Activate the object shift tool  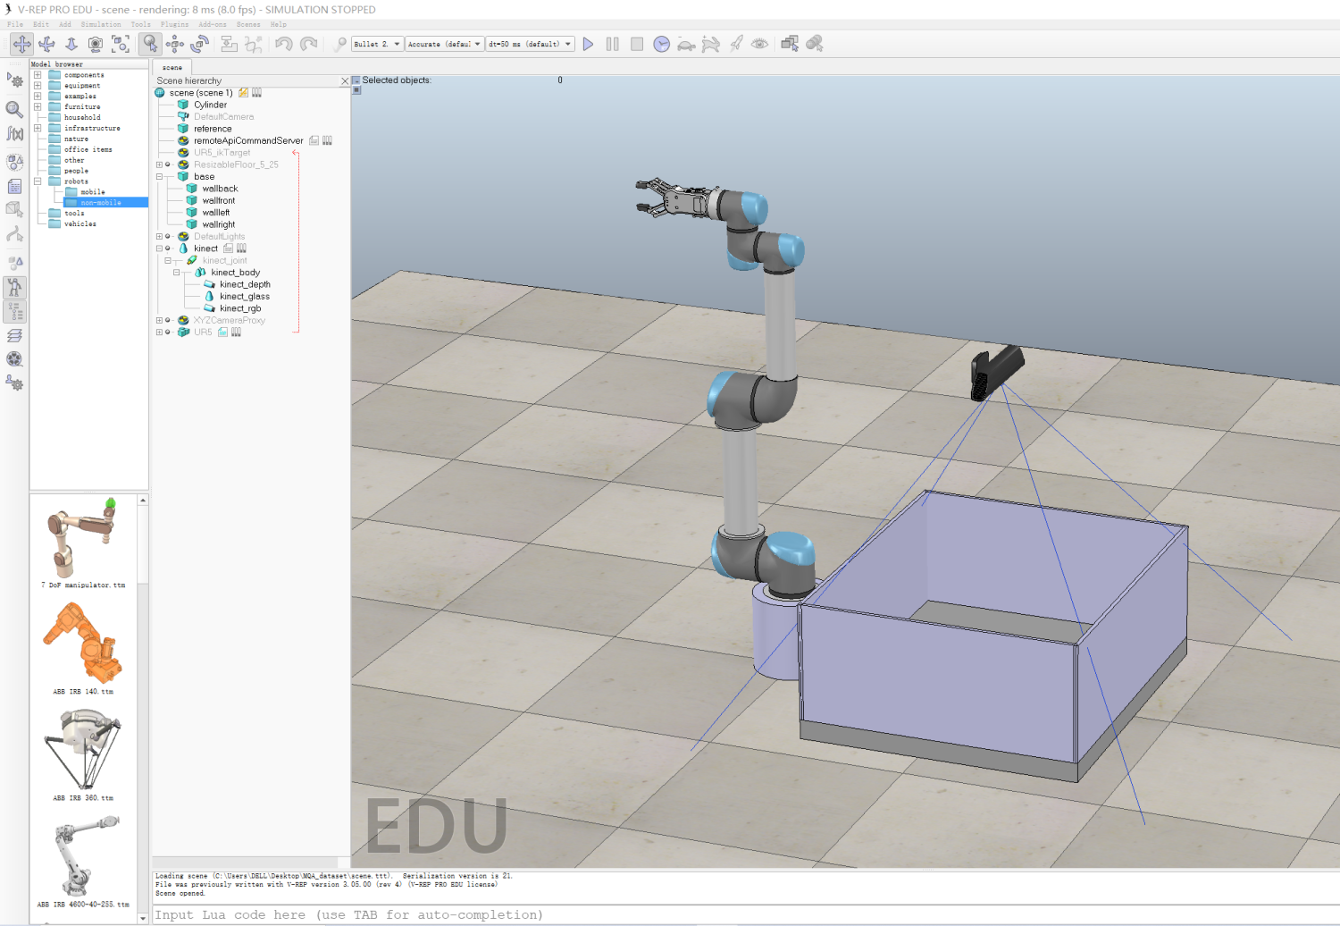(x=175, y=44)
